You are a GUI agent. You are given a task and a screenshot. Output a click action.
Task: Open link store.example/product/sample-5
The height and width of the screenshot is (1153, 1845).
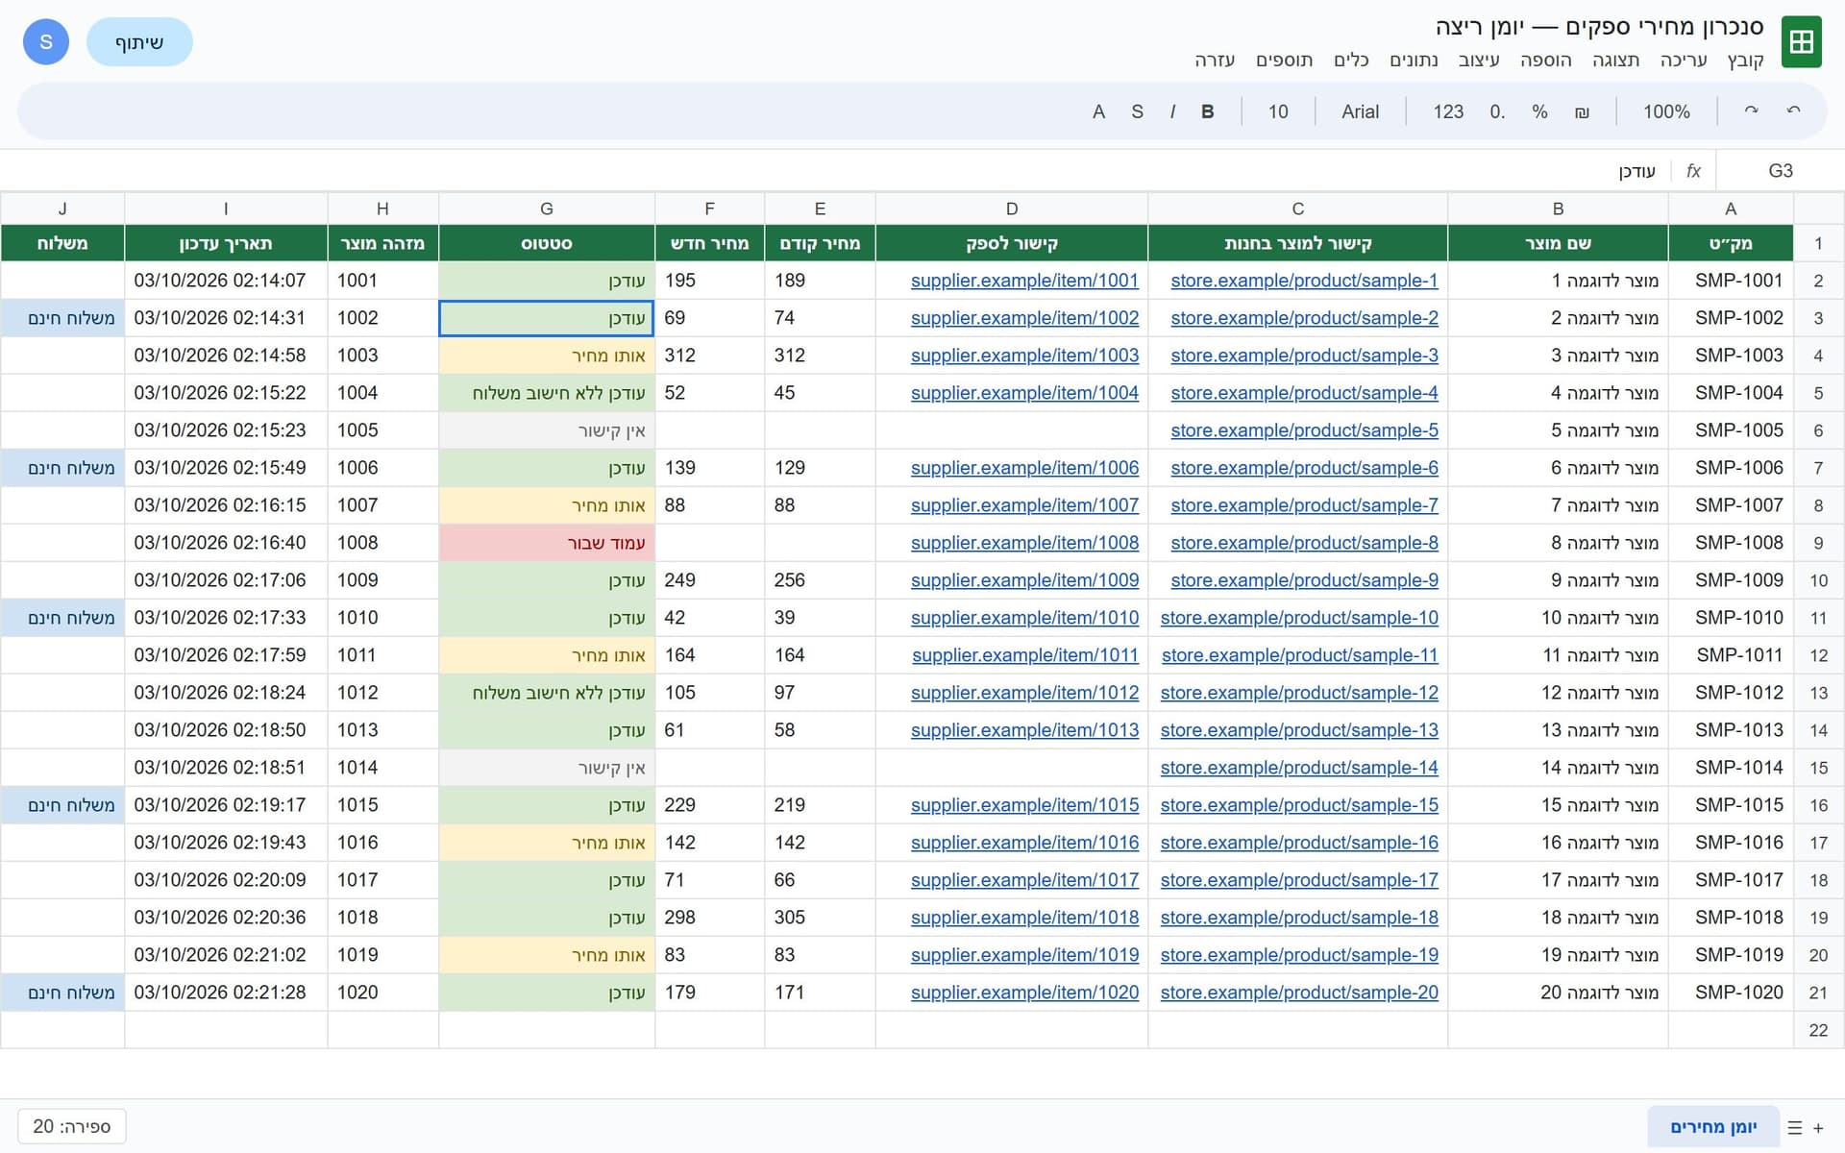pos(1304,430)
